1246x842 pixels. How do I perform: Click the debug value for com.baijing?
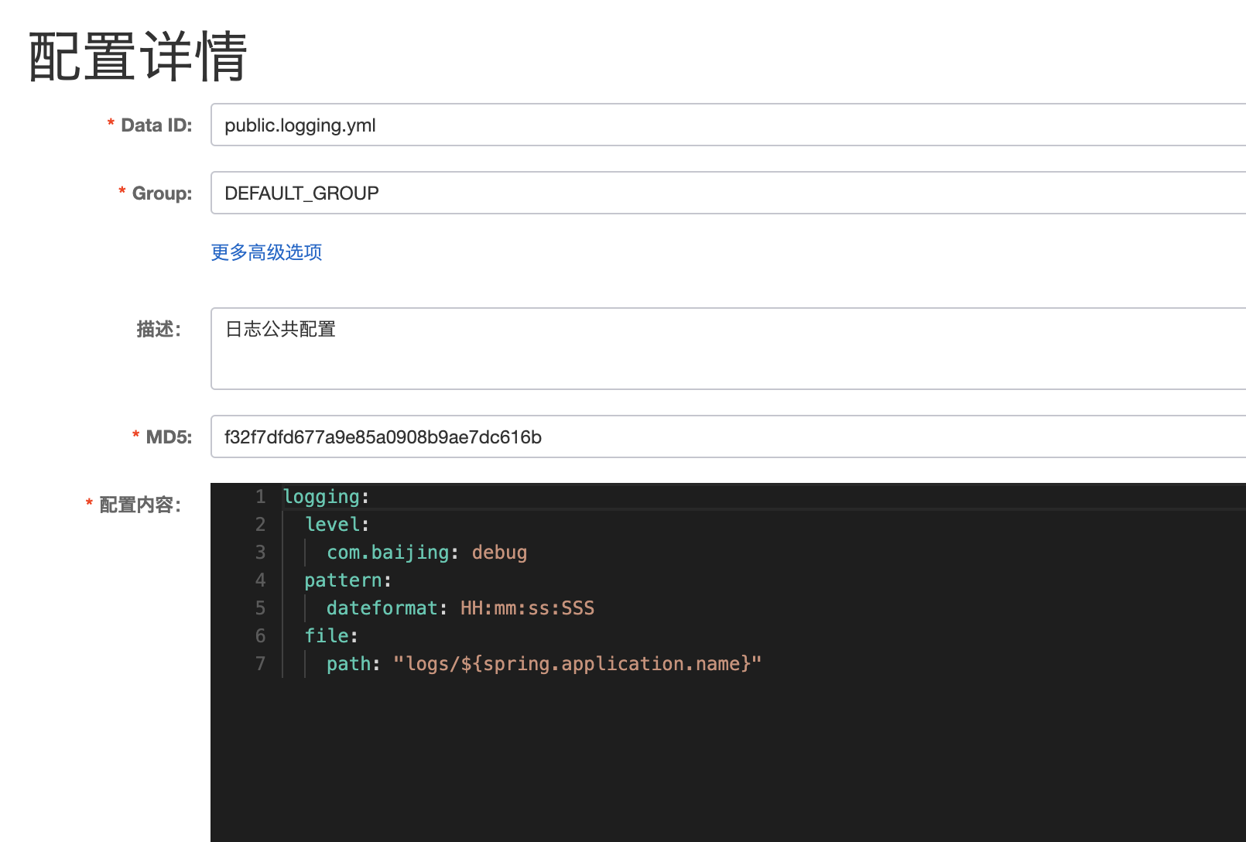tap(499, 552)
